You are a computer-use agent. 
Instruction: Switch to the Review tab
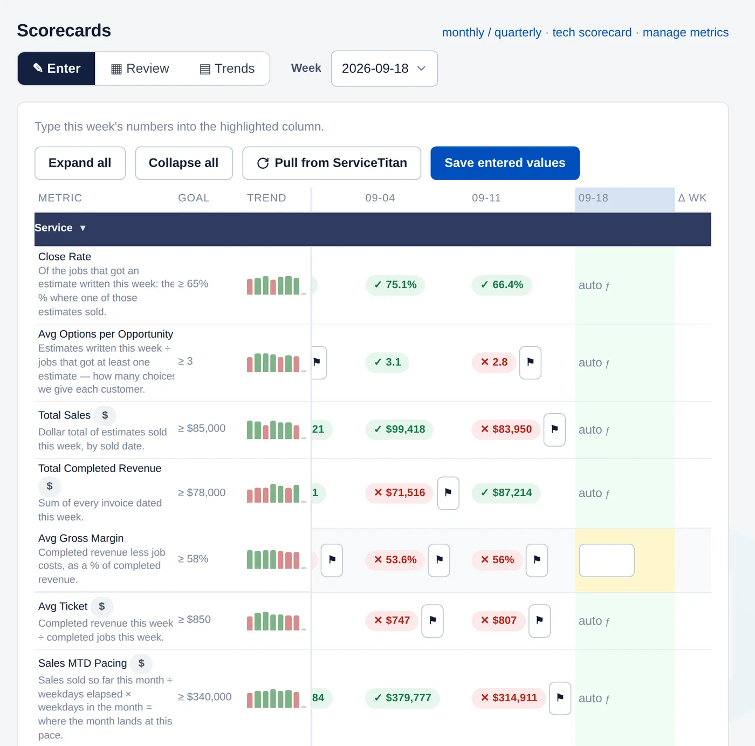click(140, 69)
